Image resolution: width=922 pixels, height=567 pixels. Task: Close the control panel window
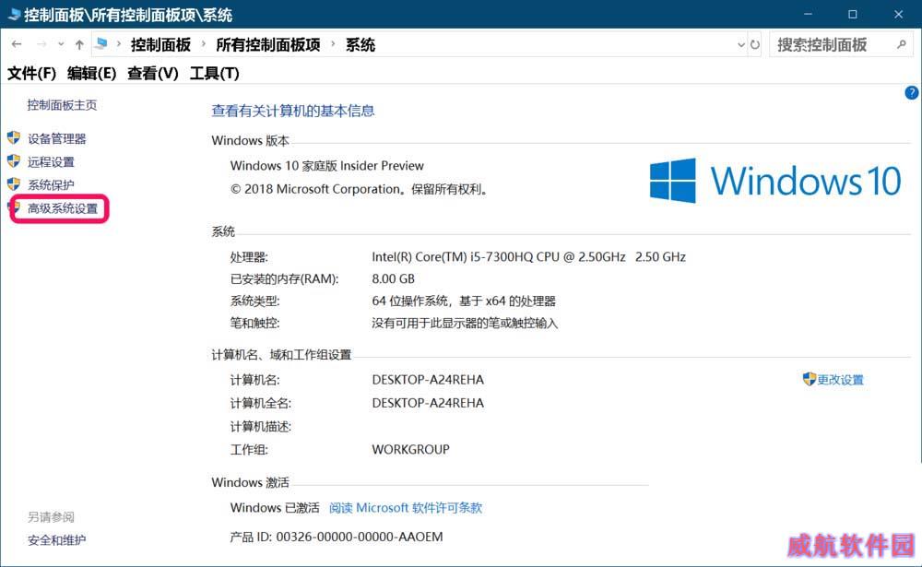pyautogui.click(x=898, y=14)
